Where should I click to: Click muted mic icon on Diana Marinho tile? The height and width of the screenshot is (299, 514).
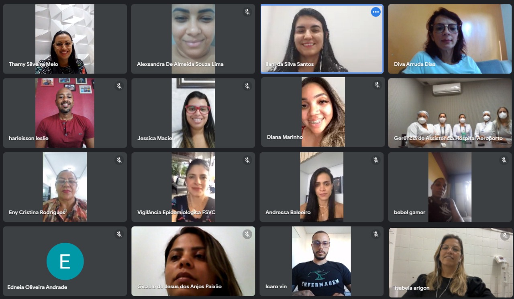(377, 85)
